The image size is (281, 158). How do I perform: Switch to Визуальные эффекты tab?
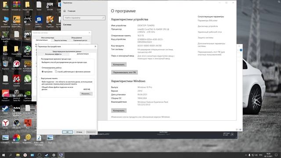pos(53,54)
